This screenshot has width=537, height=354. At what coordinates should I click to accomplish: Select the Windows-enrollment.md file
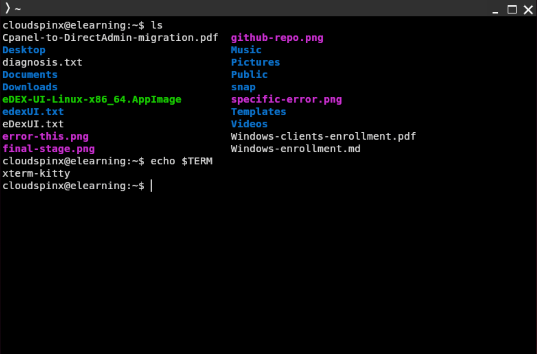[295, 149]
